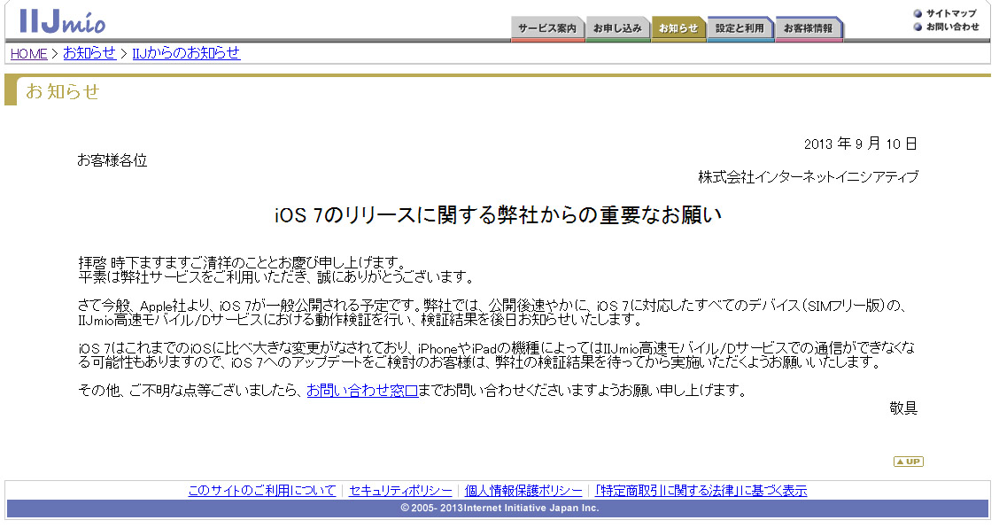The image size is (999, 528).
Task: Follow the お問い合わせ窓口 link in the notice
Action: [x=362, y=391]
